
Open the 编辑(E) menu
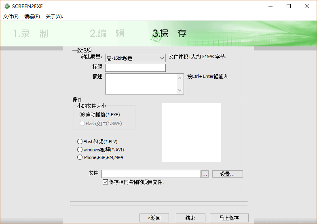pyautogui.click(x=32, y=17)
